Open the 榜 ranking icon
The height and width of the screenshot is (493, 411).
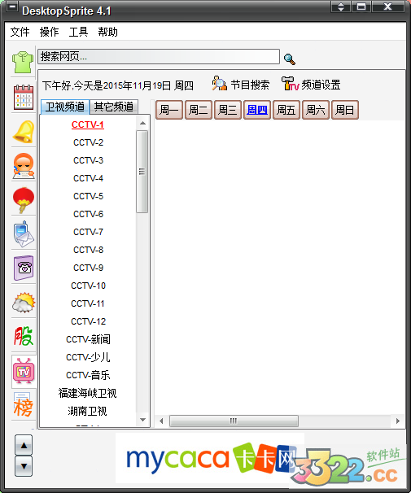coord(23,404)
